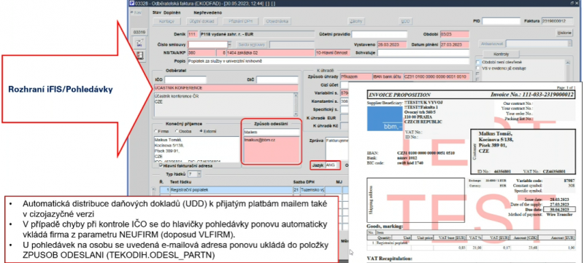Click the Vystaveno date field
Viewport: 584px width, 263px height.
tap(393, 44)
